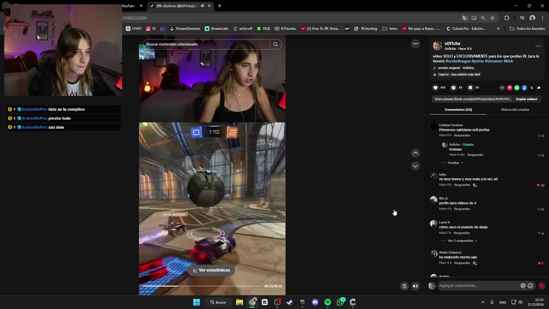Save video with the bookmark icon
The image size is (549, 309).
click(470, 88)
